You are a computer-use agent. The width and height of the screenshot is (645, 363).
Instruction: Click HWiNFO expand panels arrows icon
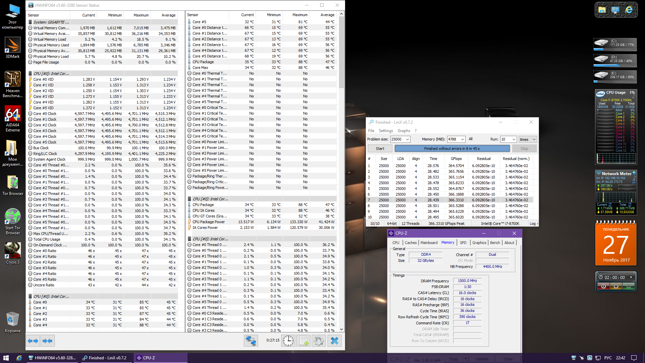click(x=33, y=341)
